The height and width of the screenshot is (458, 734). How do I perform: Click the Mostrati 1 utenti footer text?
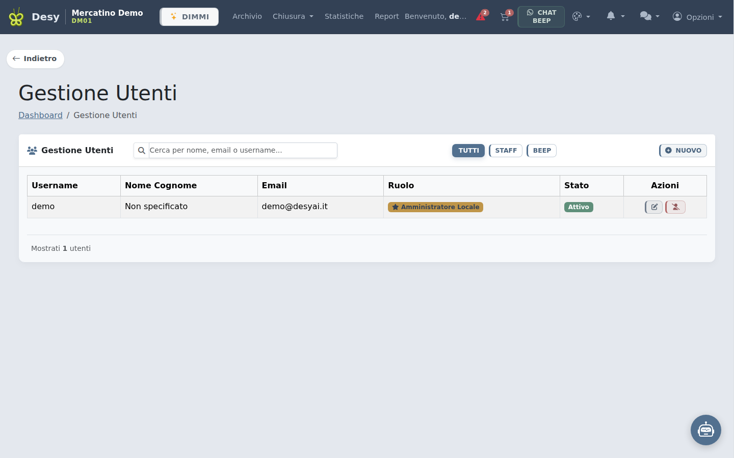click(61, 248)
